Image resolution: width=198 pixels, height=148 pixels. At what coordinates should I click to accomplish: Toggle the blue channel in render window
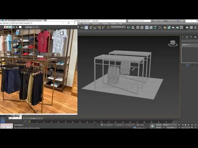click(x=11, y=27)
